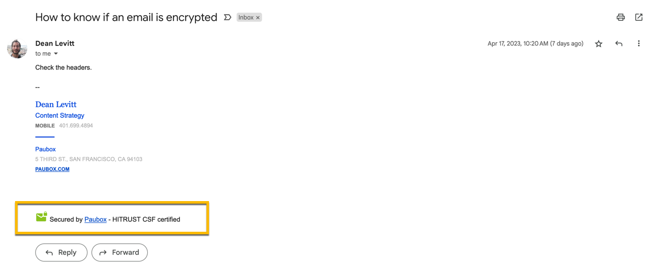Expand recipient details arrow beside "to me"
The width and height of the screenshot is (645, 277).
(56, 54)
